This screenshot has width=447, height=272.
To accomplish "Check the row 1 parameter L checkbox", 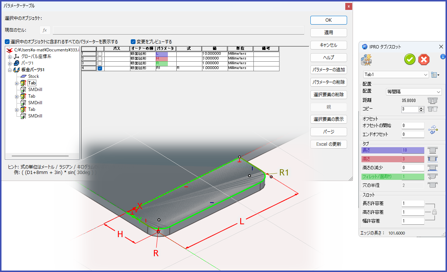I will [100, 54].
